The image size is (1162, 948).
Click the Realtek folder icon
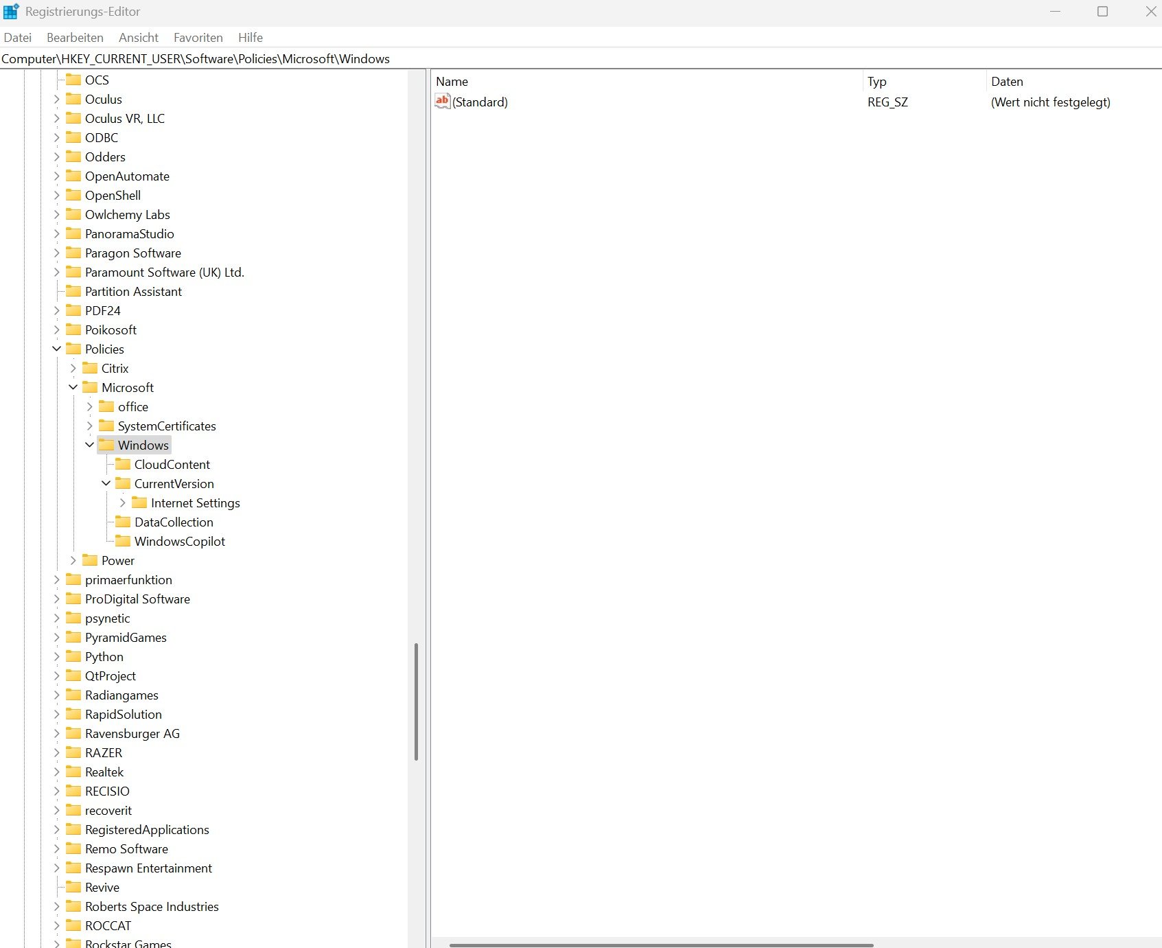[x=73, y=772]
